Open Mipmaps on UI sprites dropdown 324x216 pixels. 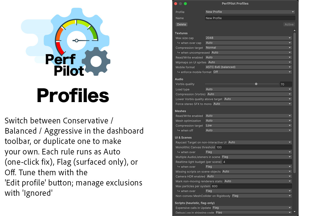pyautogui.click(x=250, y=62)
